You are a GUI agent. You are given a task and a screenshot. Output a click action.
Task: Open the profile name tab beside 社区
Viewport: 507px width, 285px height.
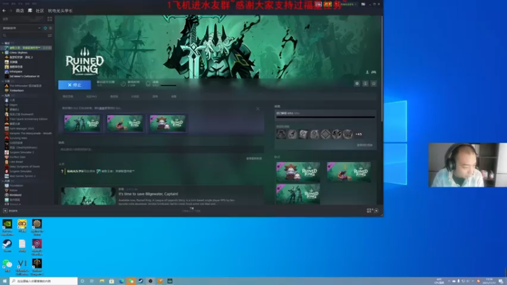coord(60,11)
